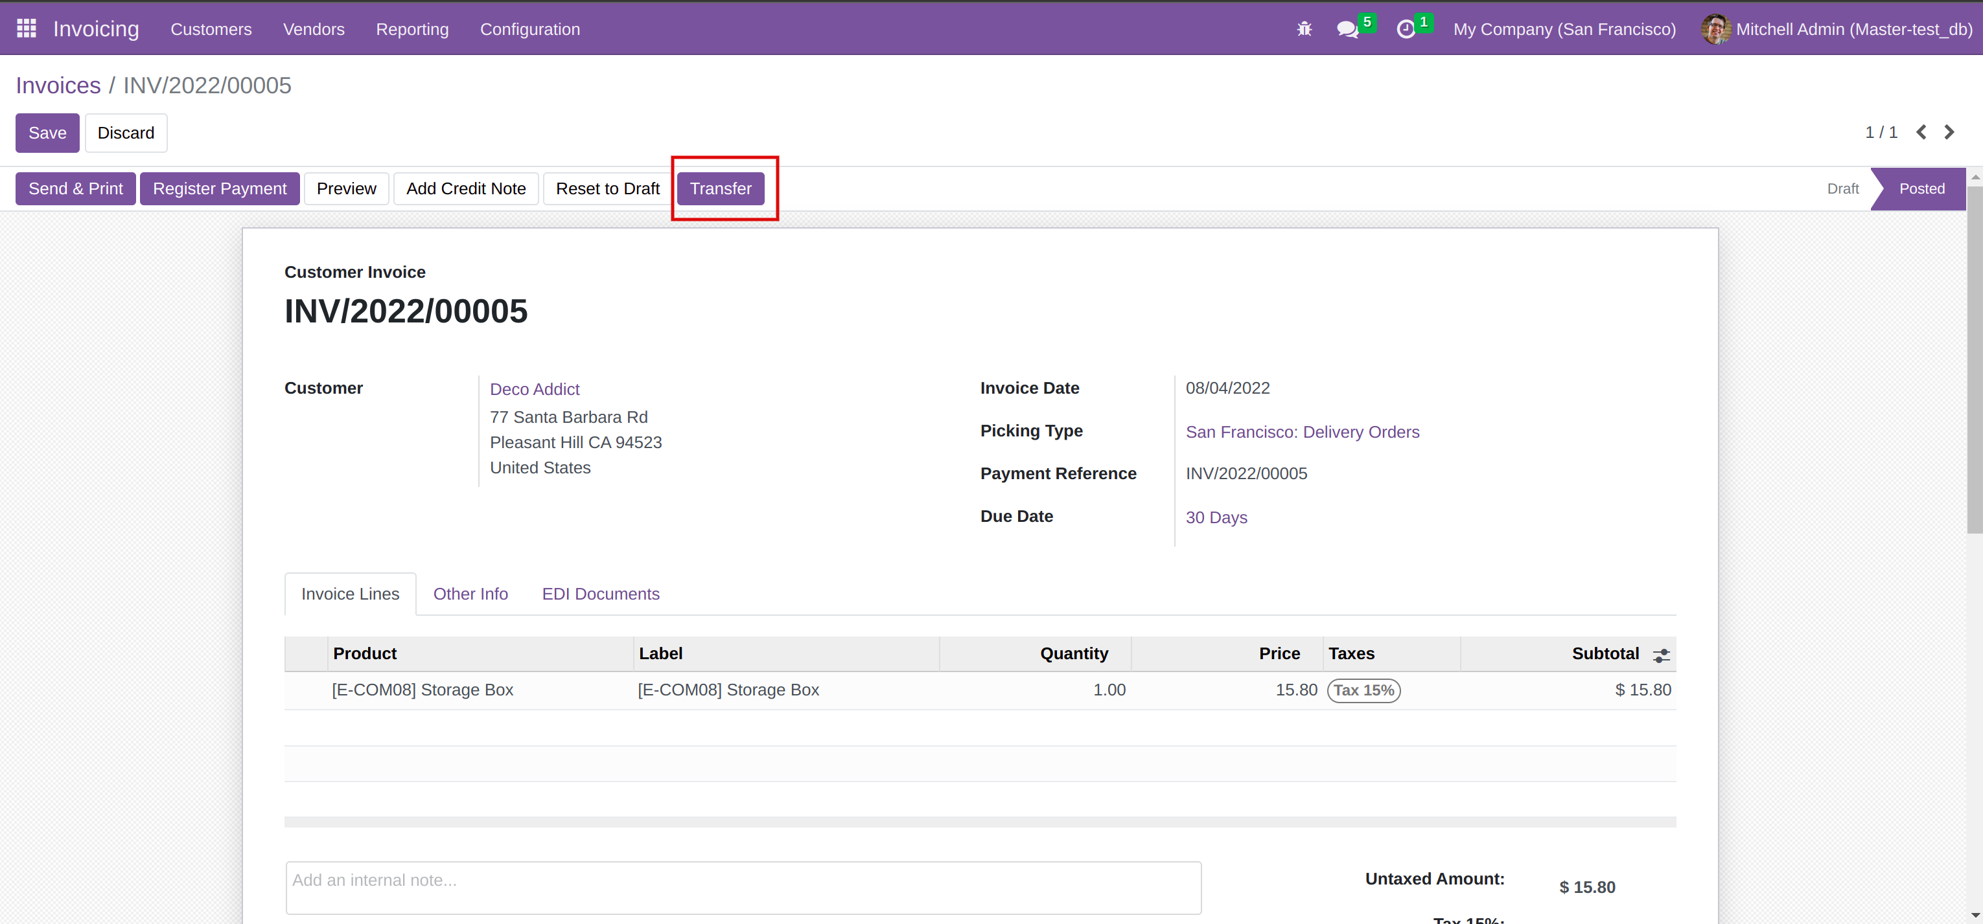Expand the Configuration menu
The image size is (1983, 924).
[x=529, y=29]
